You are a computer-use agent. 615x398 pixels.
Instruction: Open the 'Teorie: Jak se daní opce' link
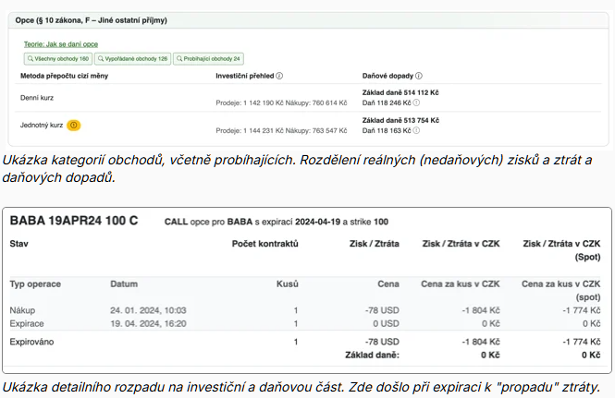pos(61,44)
